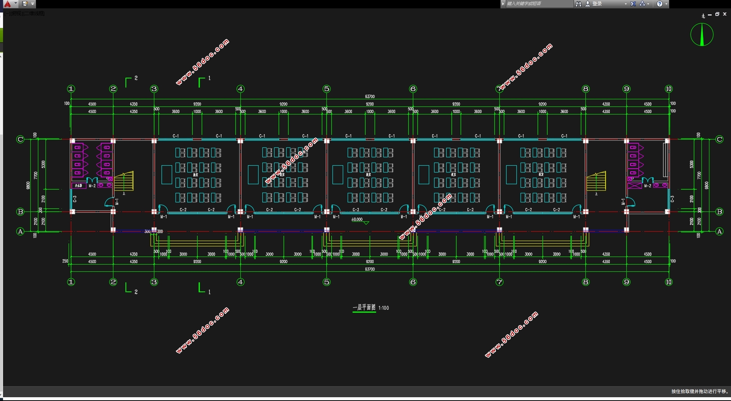The image size is (731, 401).
Task: Select the 一层平面图 drawing title text
Action: pyautogui.click(x=364, y=307)
